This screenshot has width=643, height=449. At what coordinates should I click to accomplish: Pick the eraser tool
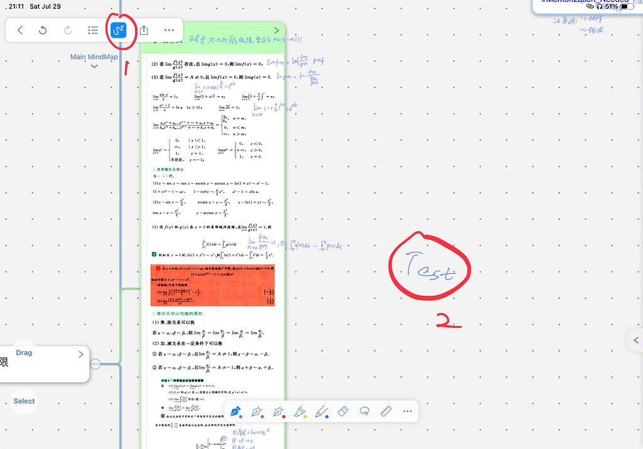343,411
